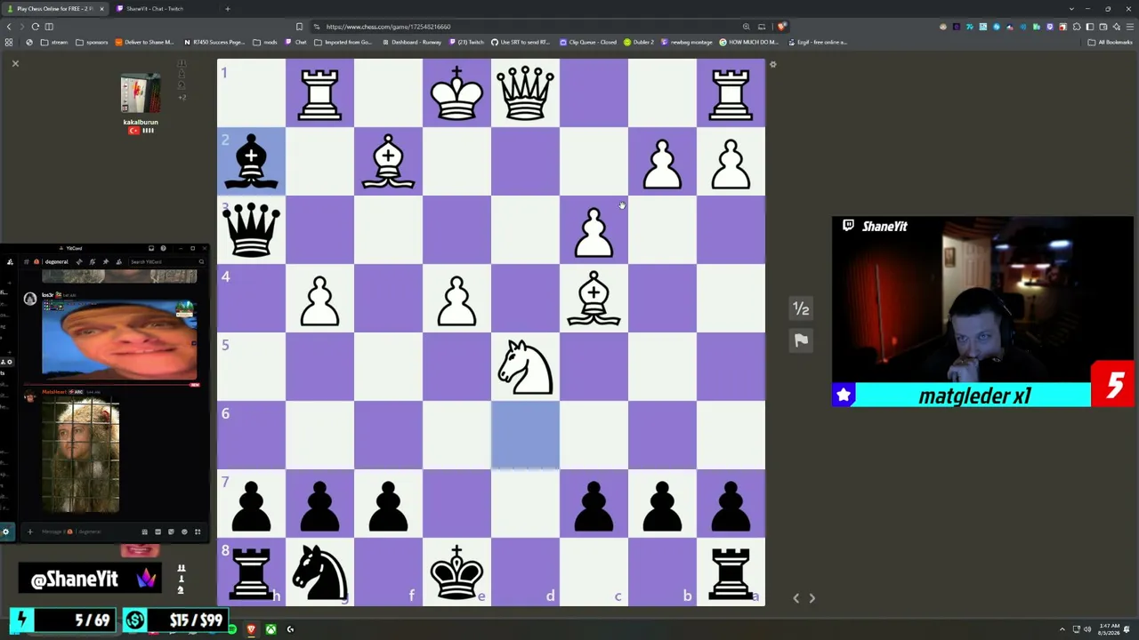The width and height of the screenshot is (1139, 640).
Task: Open Brave browser taskbar icon
Action: (251, 629)
